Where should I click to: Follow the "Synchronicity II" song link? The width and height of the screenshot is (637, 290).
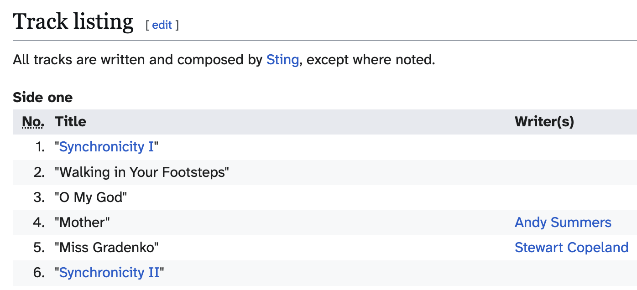click(x=110, y=273)
